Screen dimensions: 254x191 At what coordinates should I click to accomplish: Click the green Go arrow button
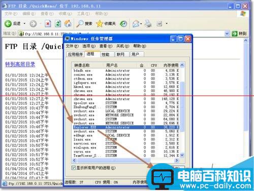tap(235, 33)
